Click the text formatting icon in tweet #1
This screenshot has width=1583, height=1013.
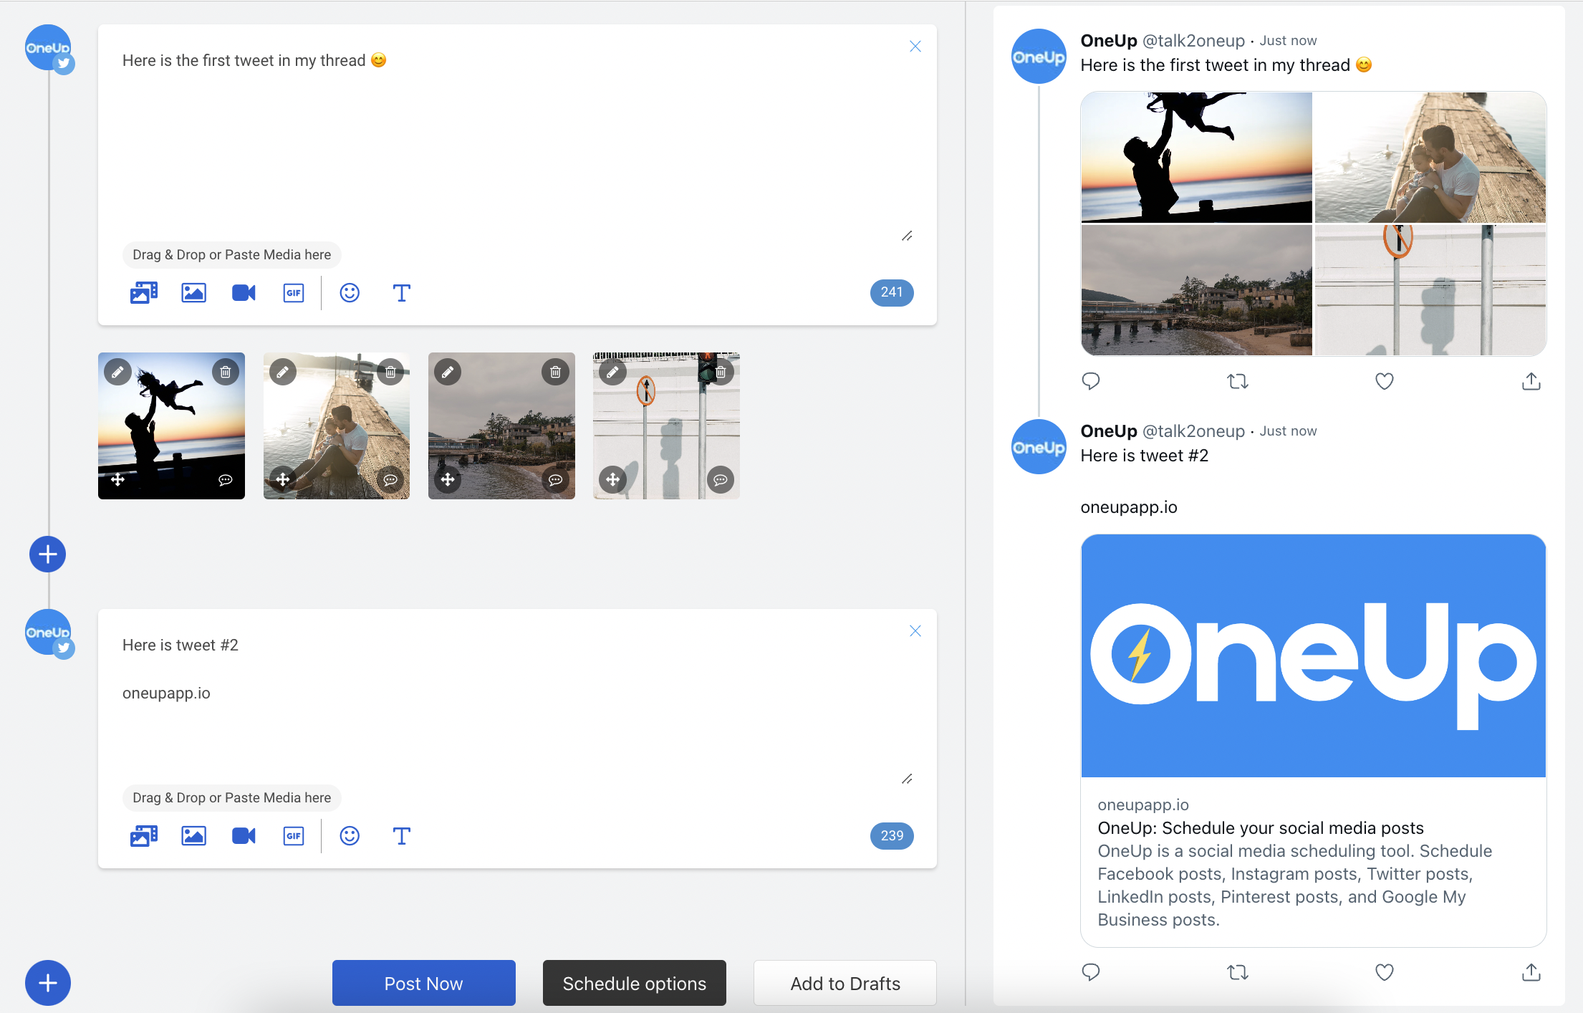tap(402, 292)
